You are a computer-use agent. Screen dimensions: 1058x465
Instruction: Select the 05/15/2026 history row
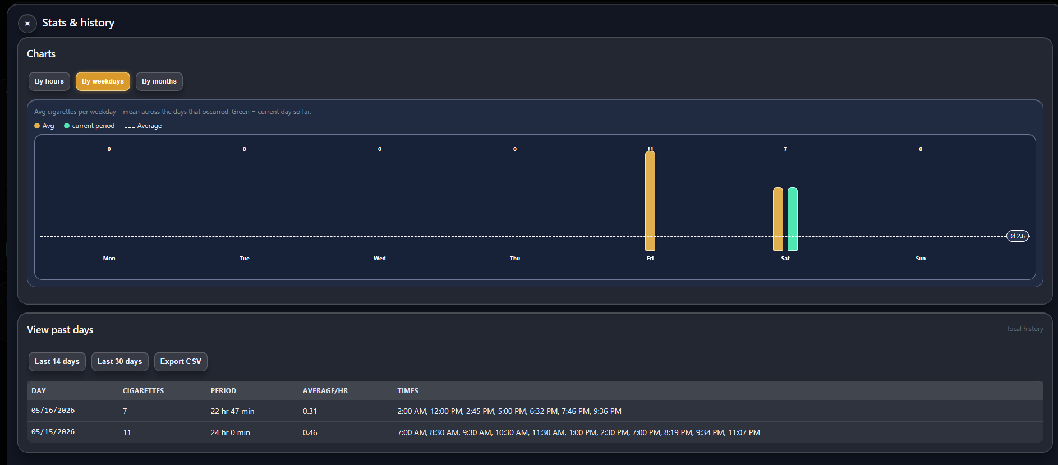click(x=535, y=432)
